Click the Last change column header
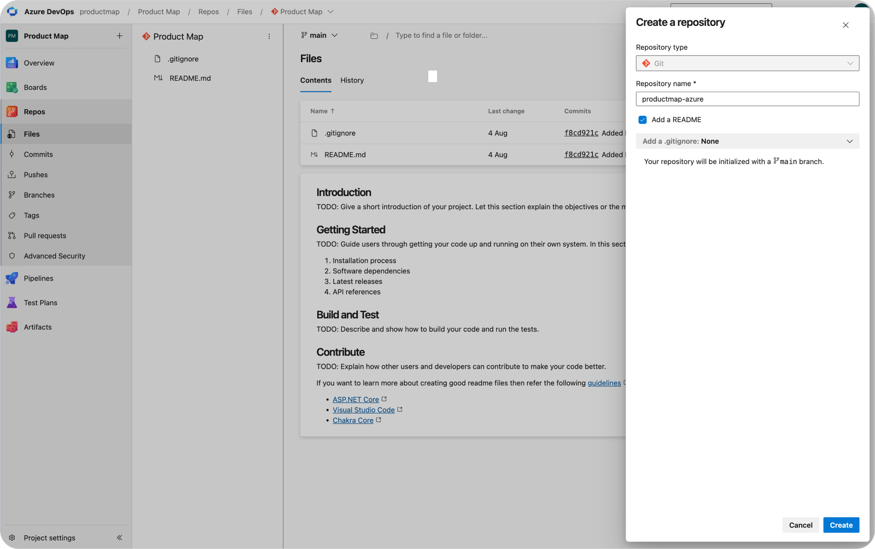This screenshot has height=549, width=875. click(506, 111)
